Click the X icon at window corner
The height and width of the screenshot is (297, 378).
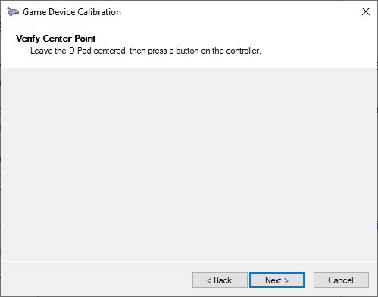pos(366,11)
